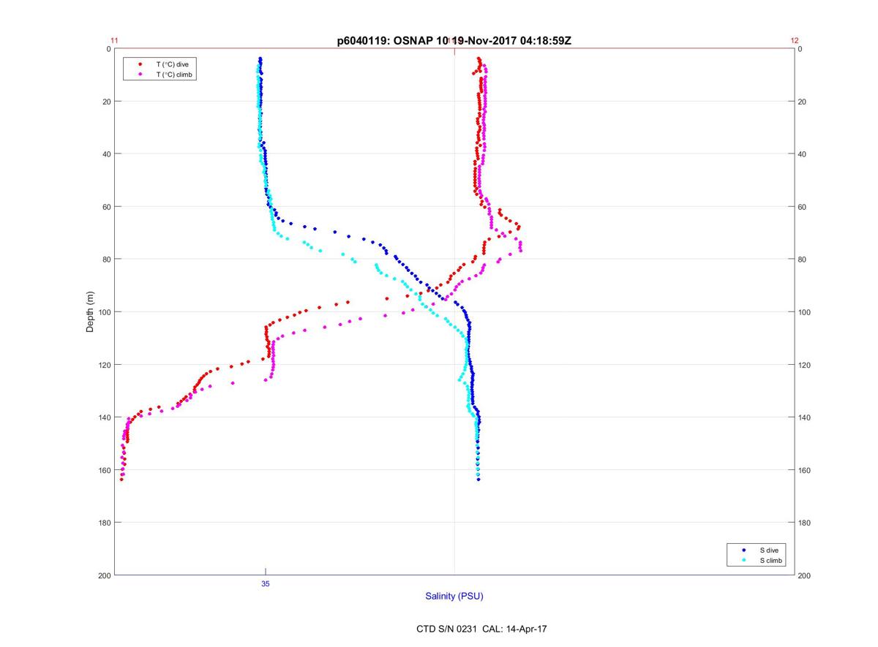Click '200' on the left depth axis

point(104,575)
